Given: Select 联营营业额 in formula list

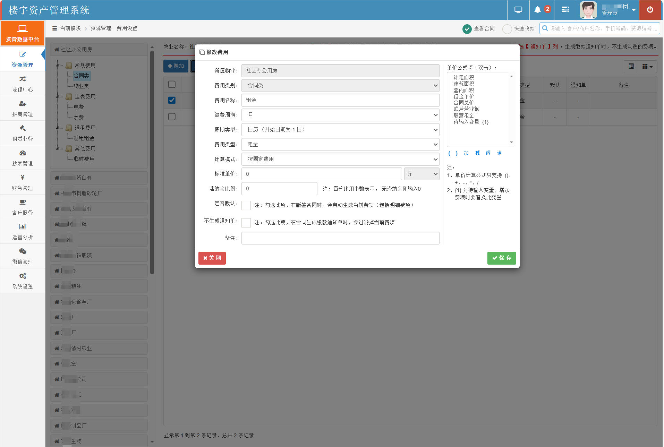Looking at the screenshot, I should 466,109.
